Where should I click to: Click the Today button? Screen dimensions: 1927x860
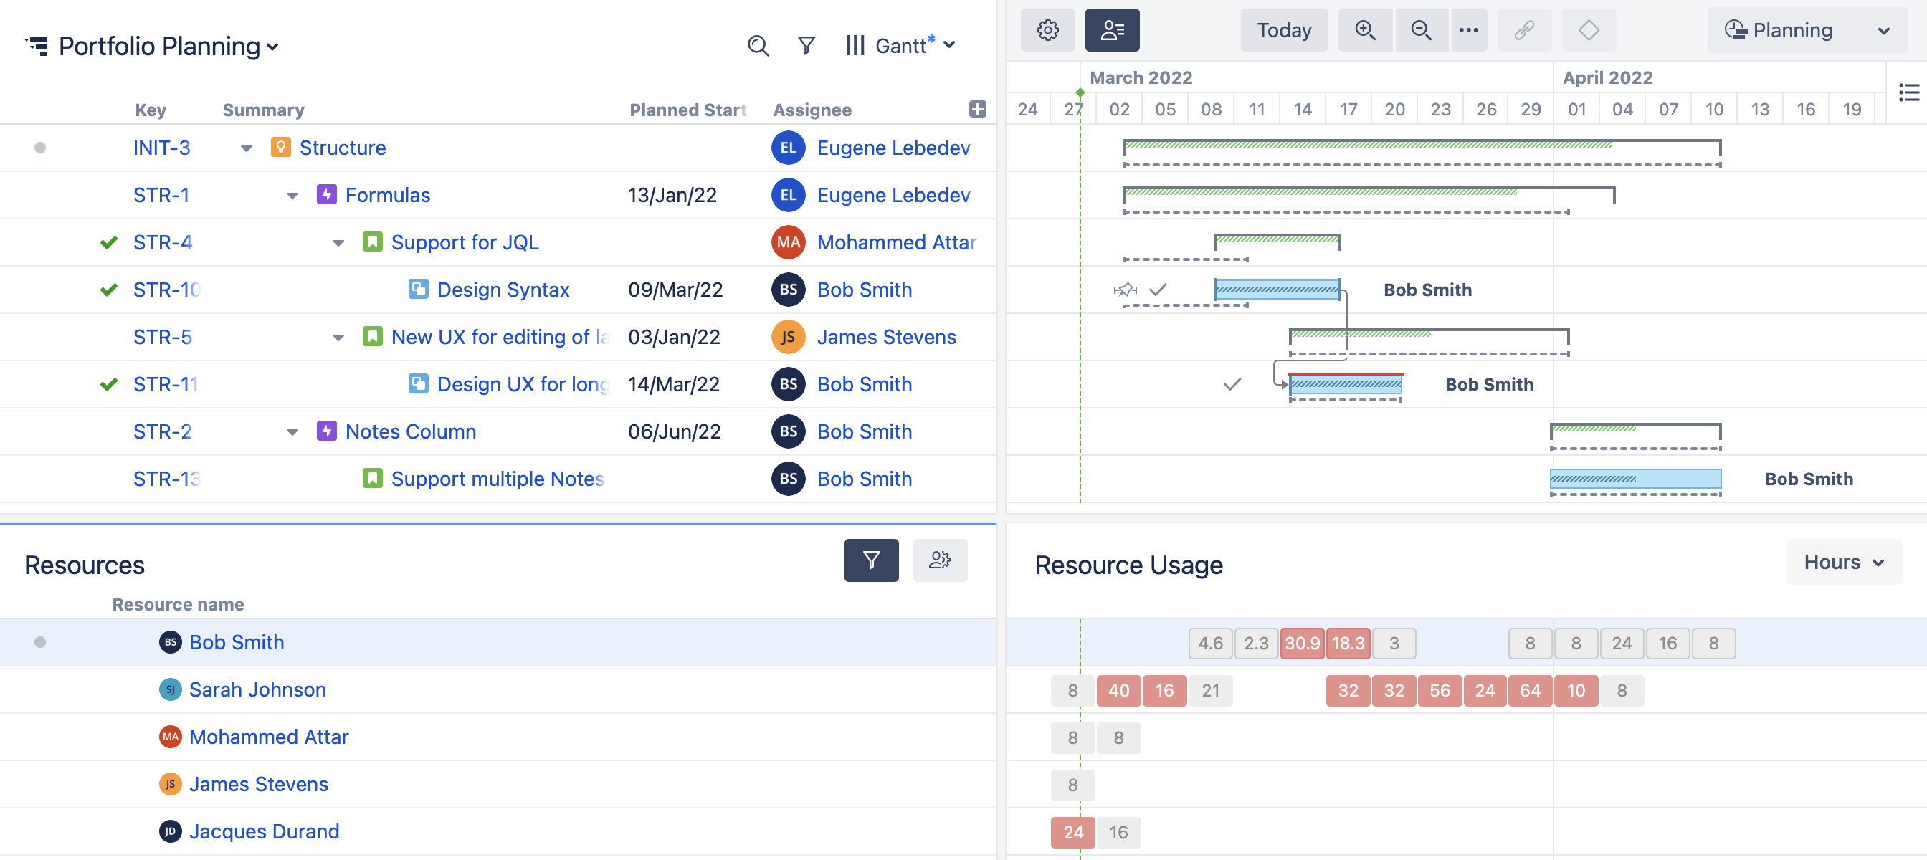coord(1284,30)
